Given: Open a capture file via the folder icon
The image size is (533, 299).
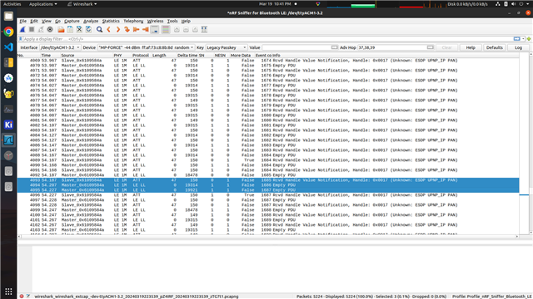Looking at the screenshot, I should 61,30.
